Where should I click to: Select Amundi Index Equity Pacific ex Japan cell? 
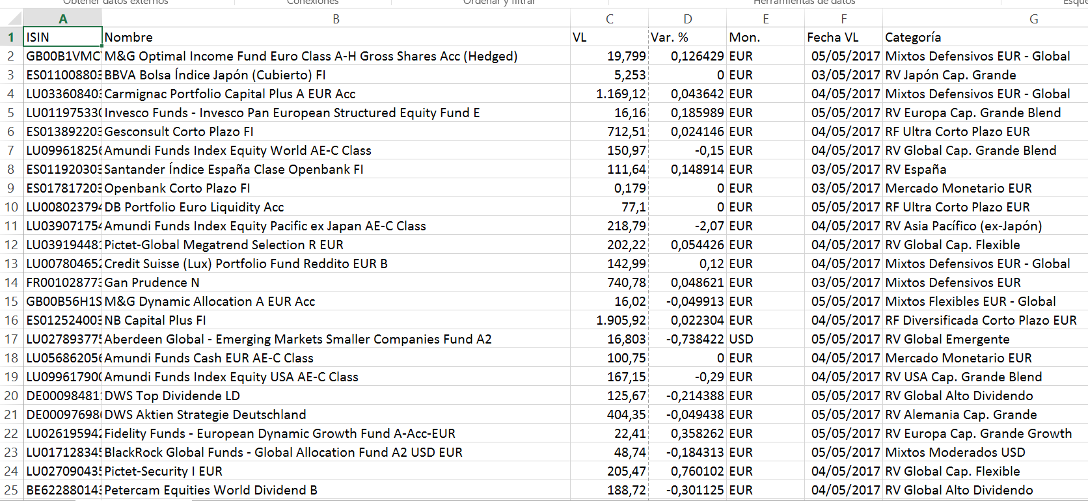tap(336, 226)
